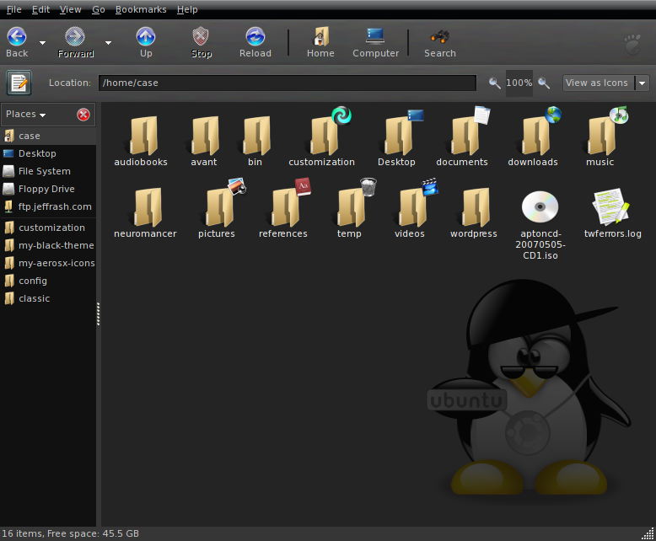The height and width of the screenshot is (541, 656).
Task: Select the temp folder icon
Action: tap(350, 208)
